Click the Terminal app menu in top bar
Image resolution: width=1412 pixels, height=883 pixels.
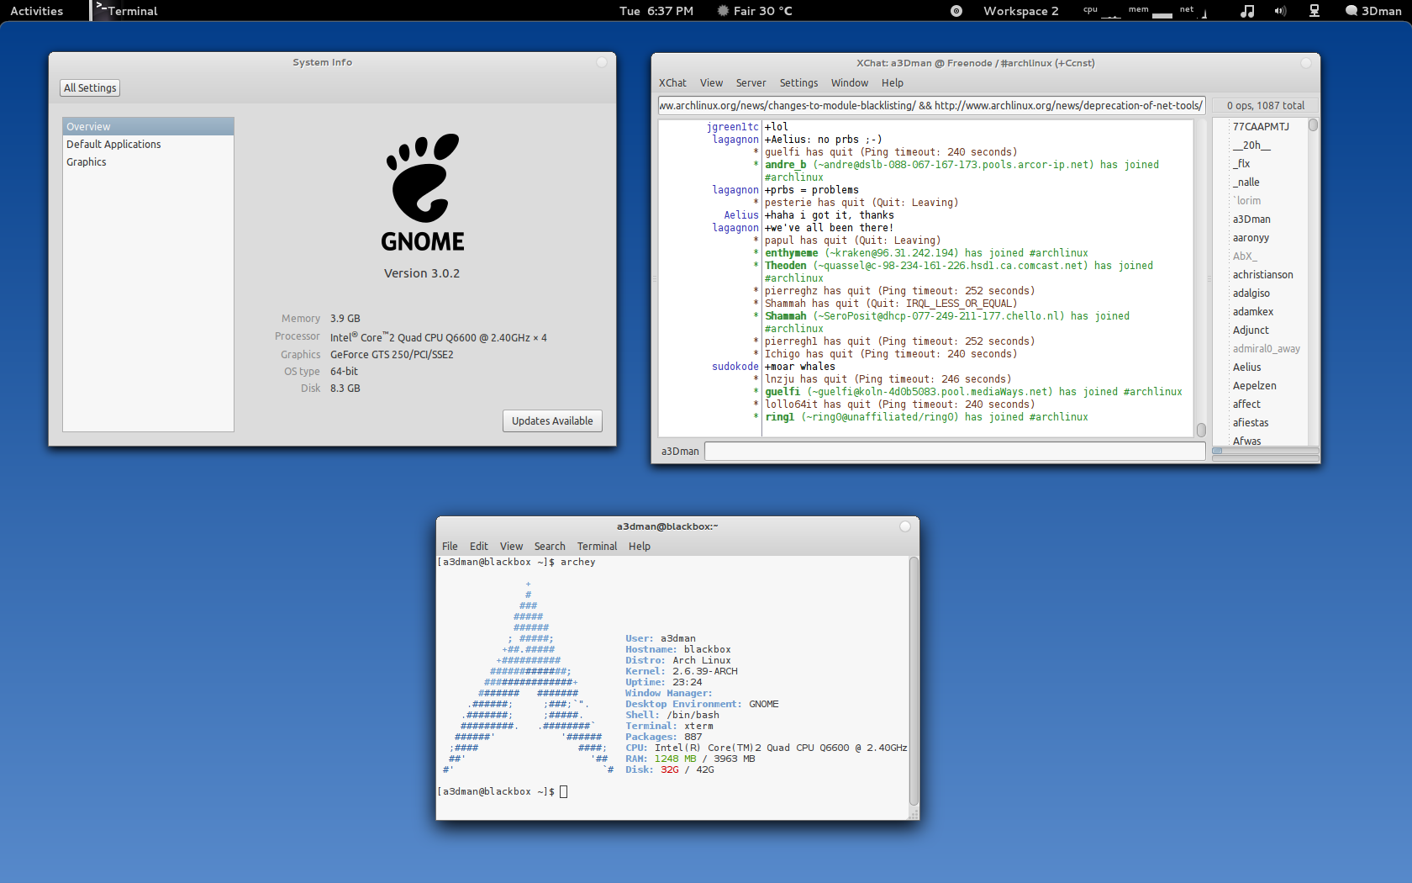tap(127, 11)
